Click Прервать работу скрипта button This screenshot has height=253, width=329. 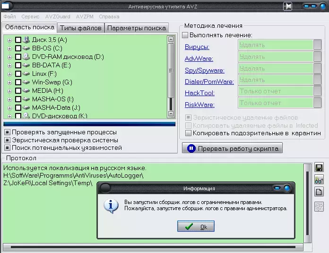click(232, 148)
